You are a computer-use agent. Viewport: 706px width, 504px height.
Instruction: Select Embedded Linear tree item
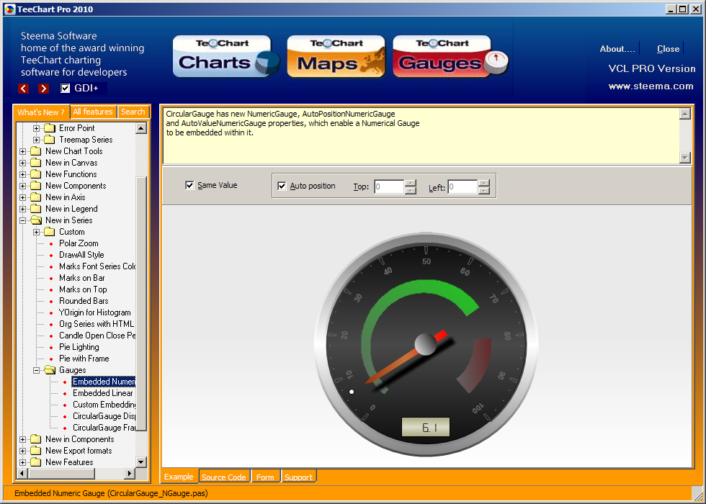(x=103, y=393)
